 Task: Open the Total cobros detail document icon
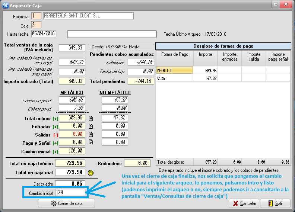coord(91,118)
